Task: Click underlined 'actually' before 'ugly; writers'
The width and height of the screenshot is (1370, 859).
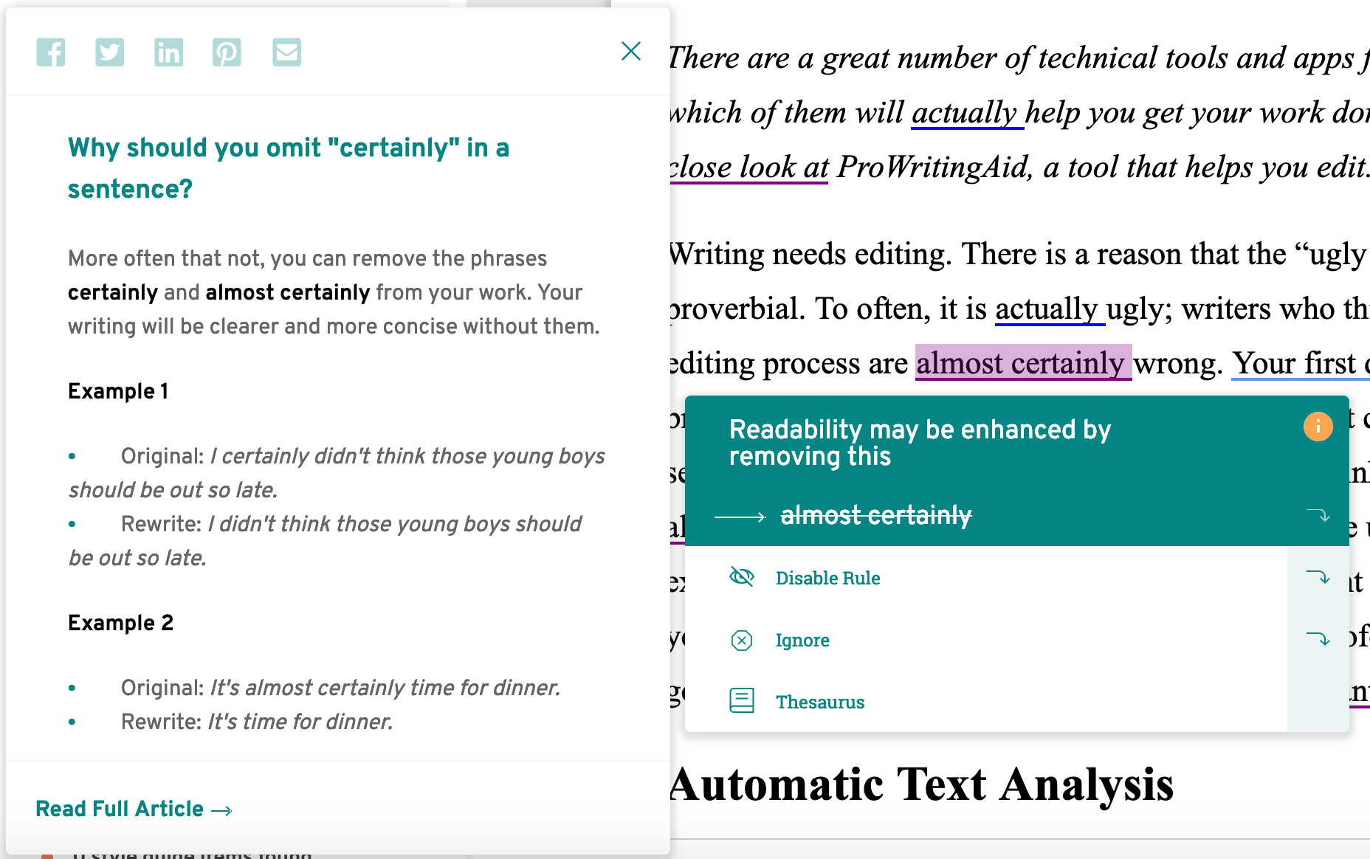Action: [1050, 308]
